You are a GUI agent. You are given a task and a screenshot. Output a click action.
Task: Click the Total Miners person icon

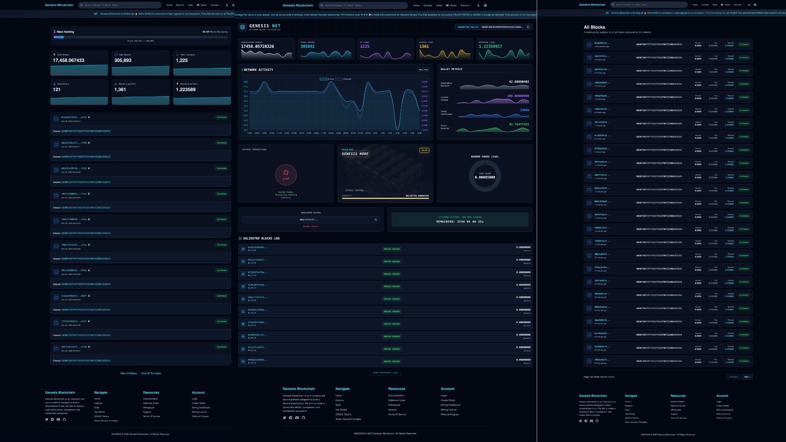pos(54,84)
